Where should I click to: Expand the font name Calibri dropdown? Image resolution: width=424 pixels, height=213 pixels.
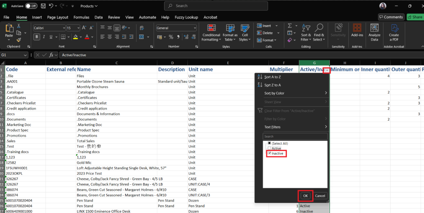(x=63, y=28)
